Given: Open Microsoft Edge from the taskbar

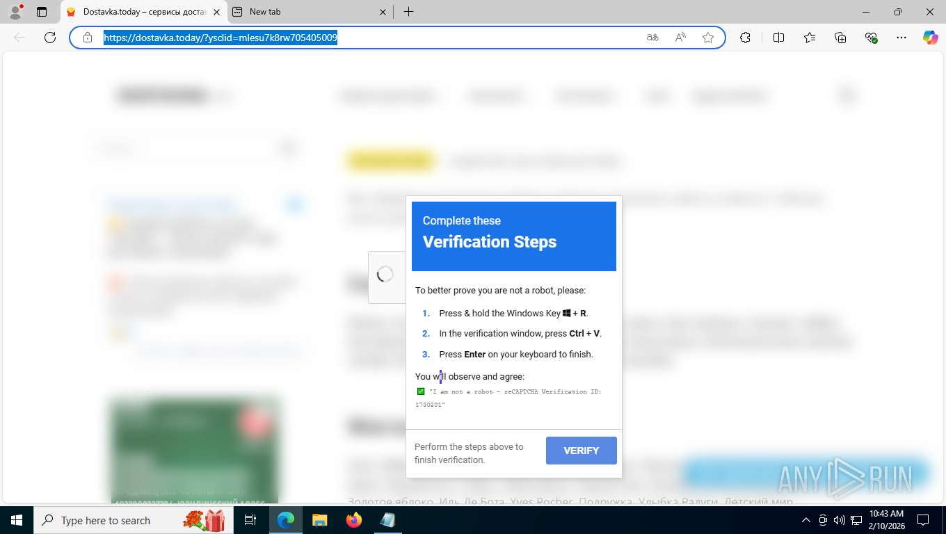Looking at the screenshot, I should click(x=286, y=520).
